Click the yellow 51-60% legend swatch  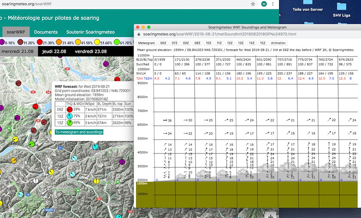[x=97, y=42]
